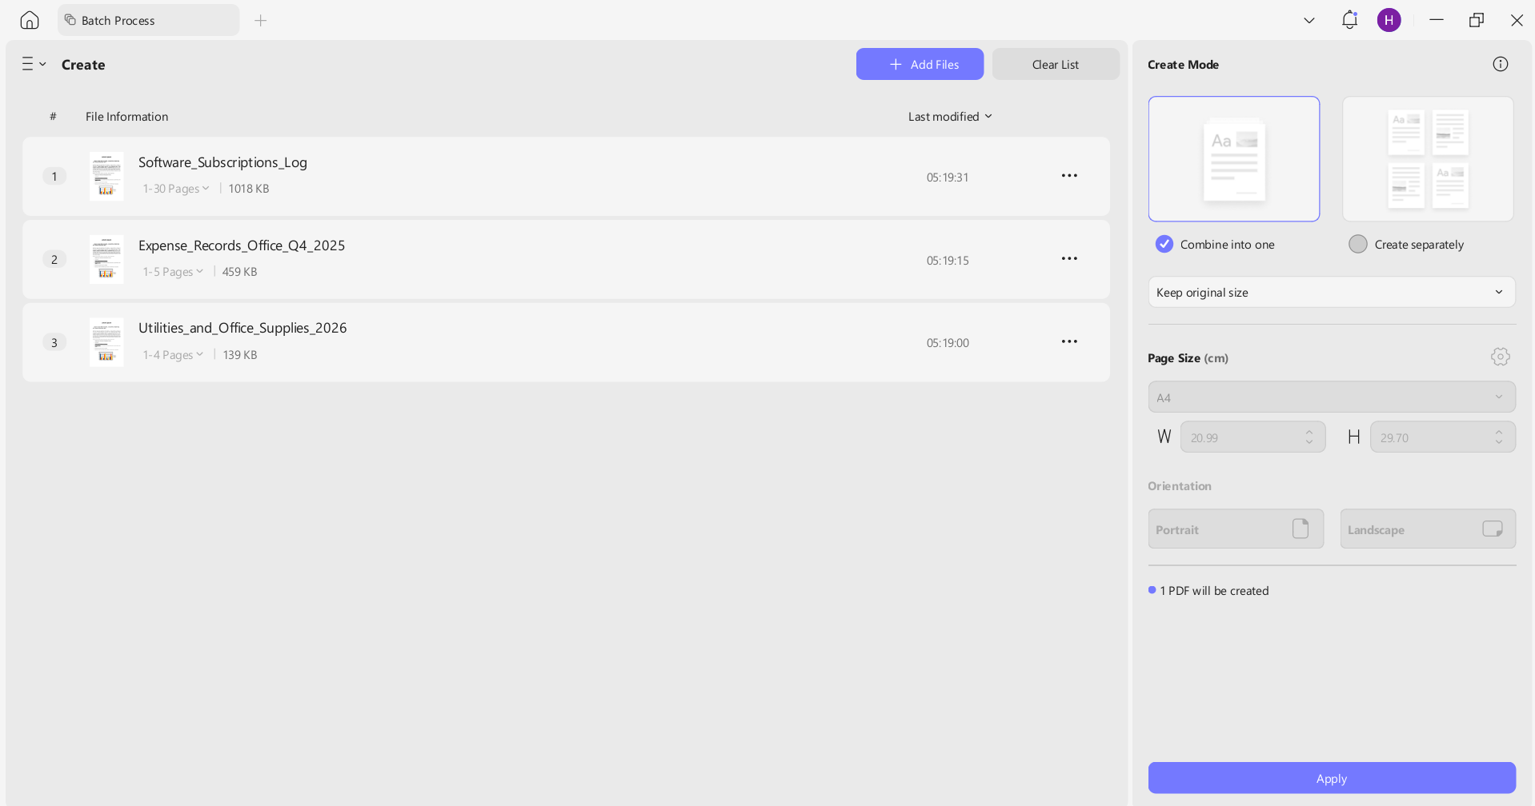
Task: Sort files by Last modified
Action: click(950, 117)
